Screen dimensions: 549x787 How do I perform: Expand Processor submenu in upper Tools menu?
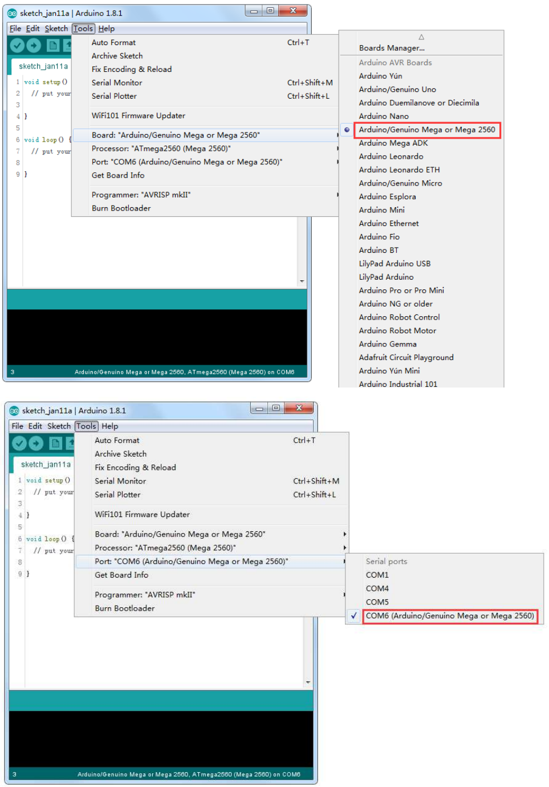(206, 149)
